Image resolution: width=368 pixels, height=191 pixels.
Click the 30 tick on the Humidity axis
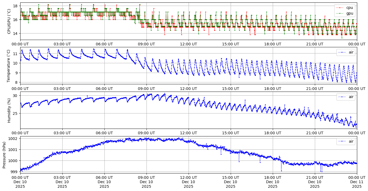pyautogui.click(x=15, y=96)
